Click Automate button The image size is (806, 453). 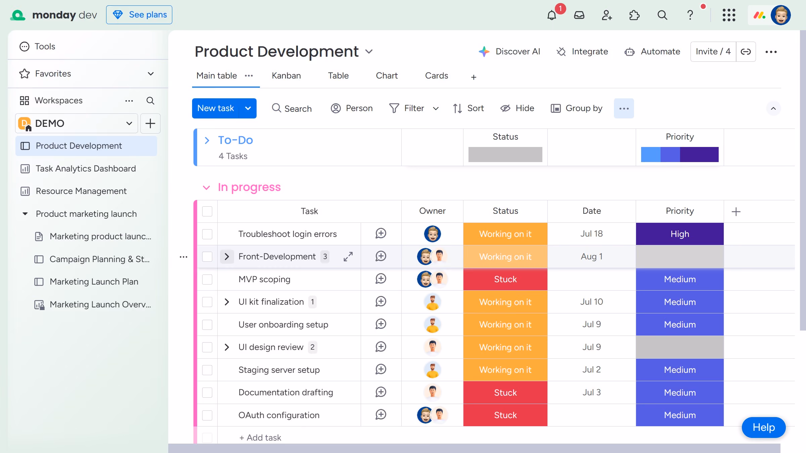tap(652, 52)
